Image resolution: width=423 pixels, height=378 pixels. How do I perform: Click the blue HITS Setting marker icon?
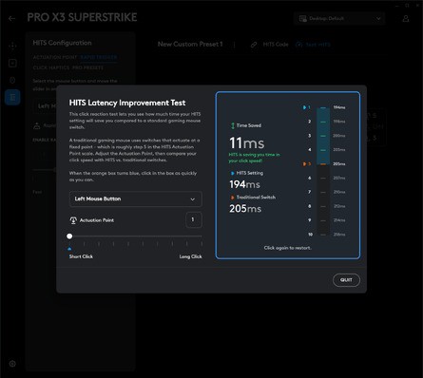233,173
